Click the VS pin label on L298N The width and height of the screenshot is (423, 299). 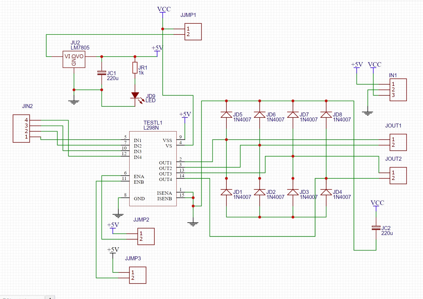(x=169, y=146)
